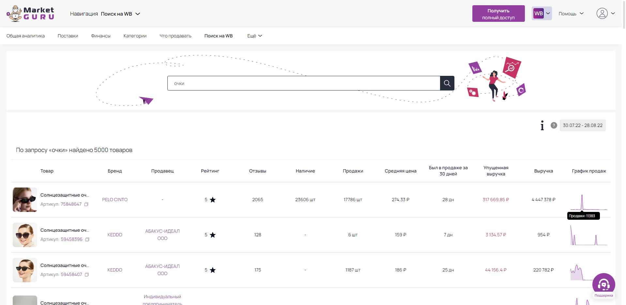The image size is (626, 305).
Task: Open product thumbnail for article 59458396
Action: coord(25,235)
